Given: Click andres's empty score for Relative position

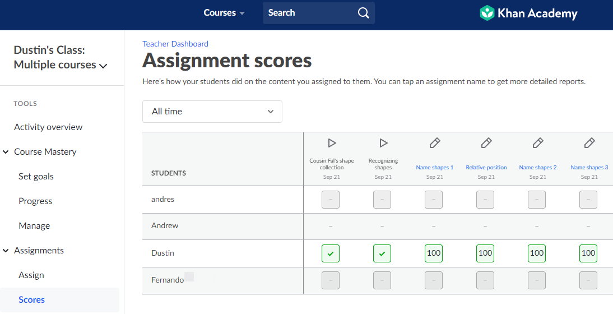Looking at the screenshot, I should point(485,200).
